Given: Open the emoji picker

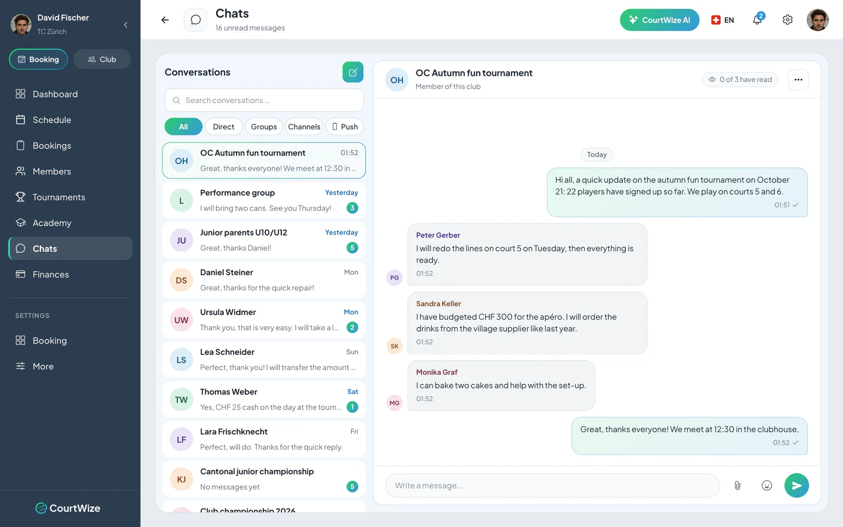Looking at the screenshot, I should click(767, 485).
